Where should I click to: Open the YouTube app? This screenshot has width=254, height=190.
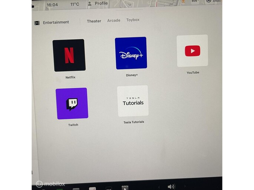(192, 51)
